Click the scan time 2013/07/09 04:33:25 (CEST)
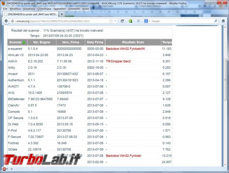This screenshot has height=173, width=229. tap(63, 36)
